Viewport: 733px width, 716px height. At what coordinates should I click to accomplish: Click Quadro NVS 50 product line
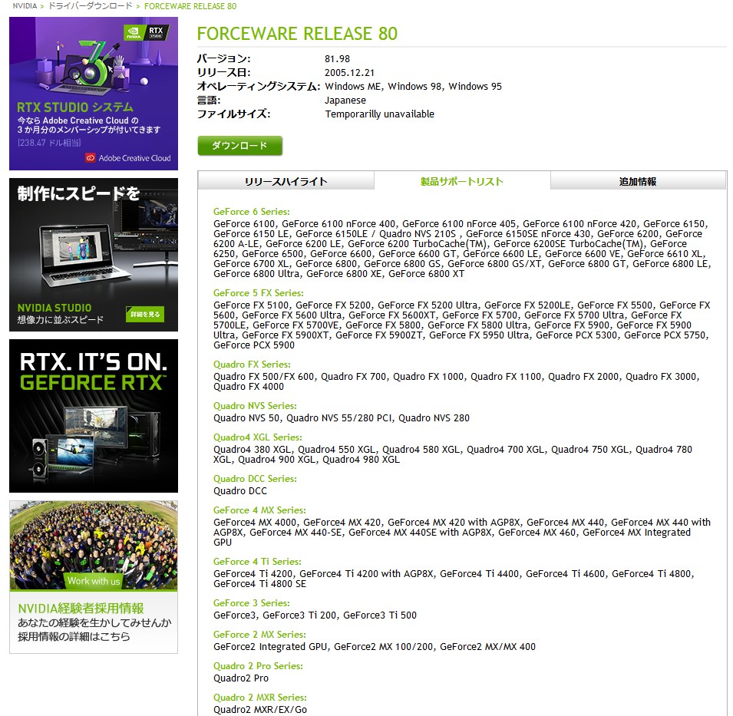coord(342,417)
